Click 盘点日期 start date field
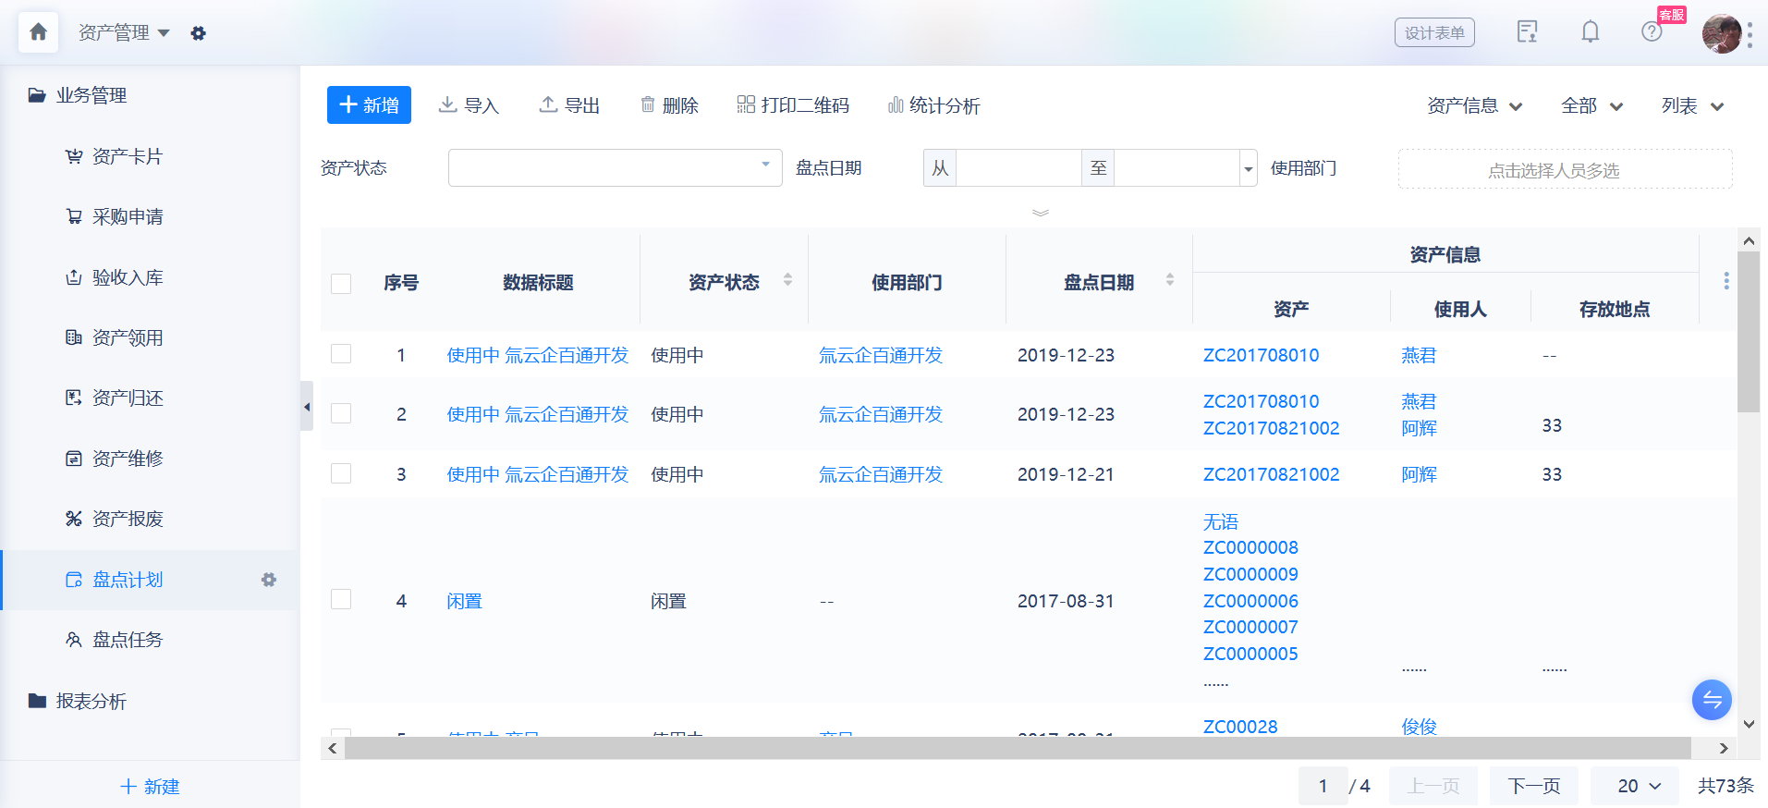This screenshot has height=808, width=1768. click(x=1018, y=167)
